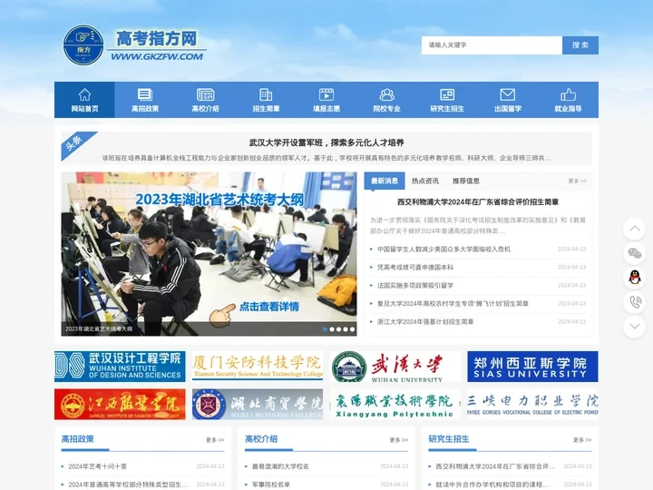
Task: Open 军事院校名单 article
Action: tap(271, 485)
